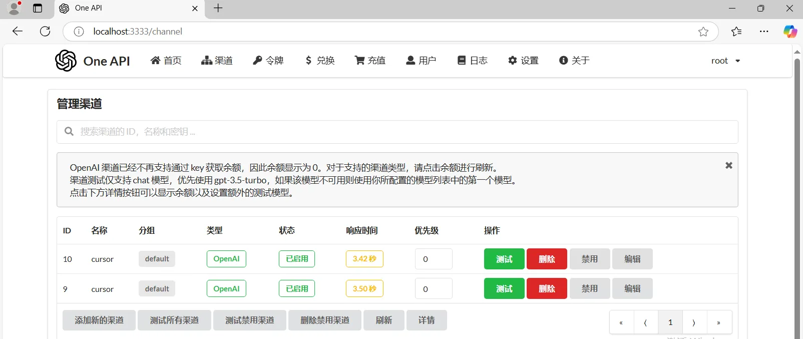
Task: Open the Copilot sidebar icon
Action: pyautogui.click(x=790, y=32)
